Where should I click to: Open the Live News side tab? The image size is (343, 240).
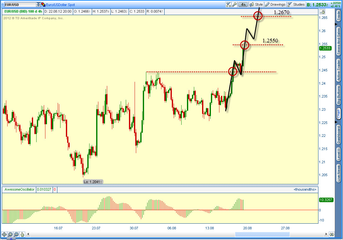339,173
